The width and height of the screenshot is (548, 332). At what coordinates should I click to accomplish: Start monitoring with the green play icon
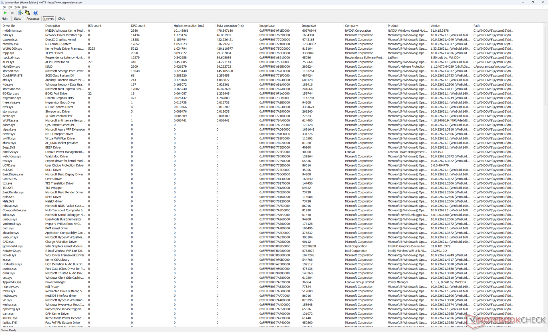[x=5, y=13]
